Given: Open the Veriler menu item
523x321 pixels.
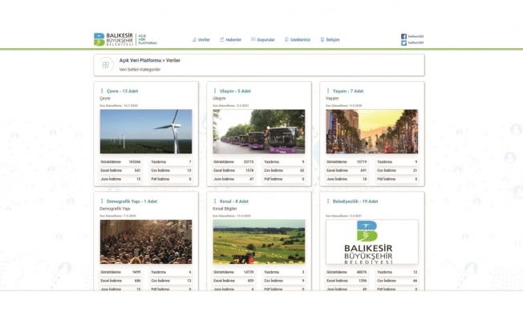Looking at the screenshot, I should tap(201, 39).
